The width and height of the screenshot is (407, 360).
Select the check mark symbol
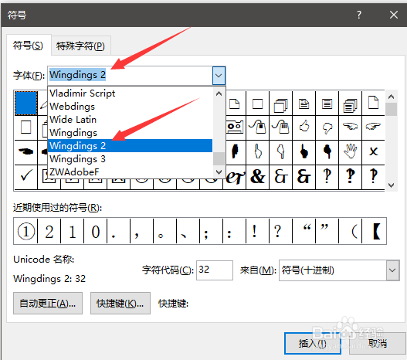pos(26,176)
